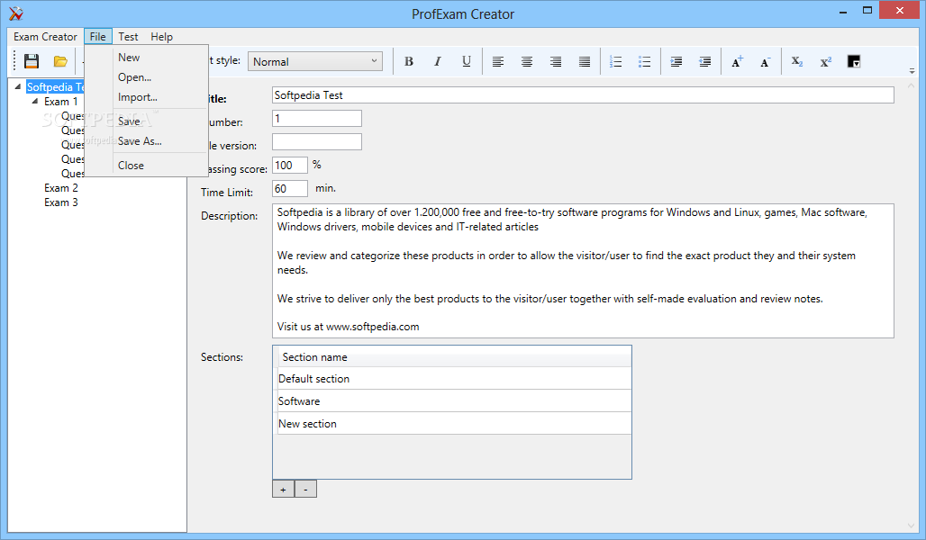Viewport: 926px width, 540px height.
Task: Increase font size with A+ icon
Action: pyautogui.click(x=737, y=61)
